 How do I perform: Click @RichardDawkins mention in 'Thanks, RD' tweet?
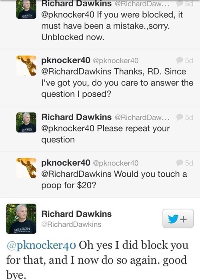click(x=76, y=72)
